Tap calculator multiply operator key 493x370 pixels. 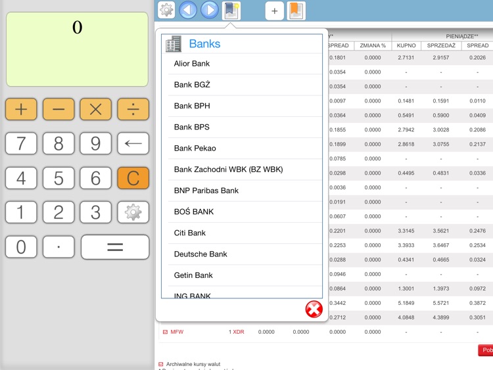click(x=95, y=109)
